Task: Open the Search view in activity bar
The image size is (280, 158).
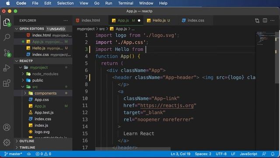Action: [x=7, y=37]
